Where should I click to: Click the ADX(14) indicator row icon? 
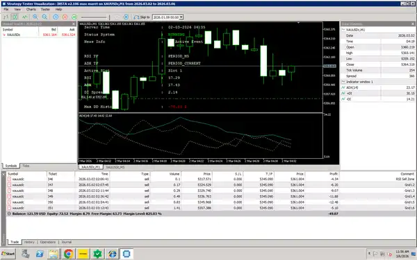(x=343, y=87)
